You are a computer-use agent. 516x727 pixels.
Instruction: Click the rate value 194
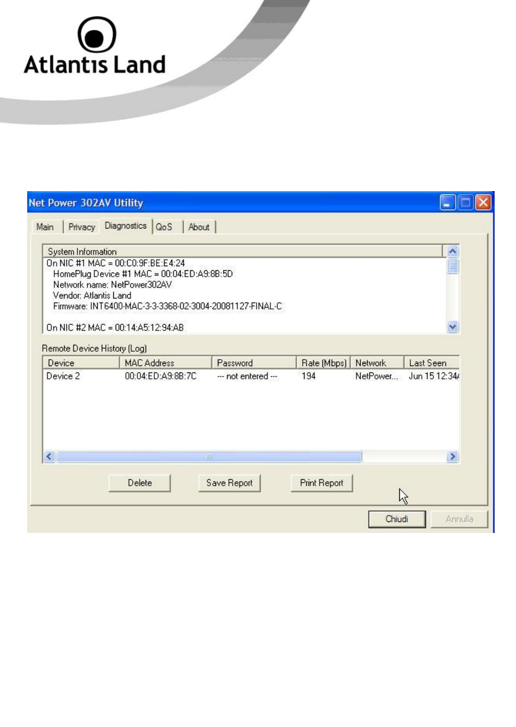click(x=309, y=376)
